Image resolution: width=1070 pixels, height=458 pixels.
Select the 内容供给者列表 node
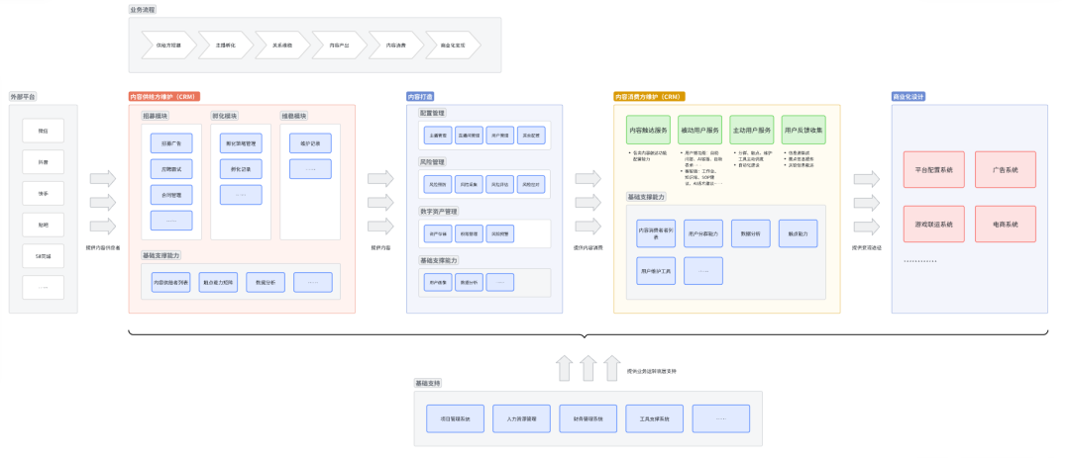171,282
